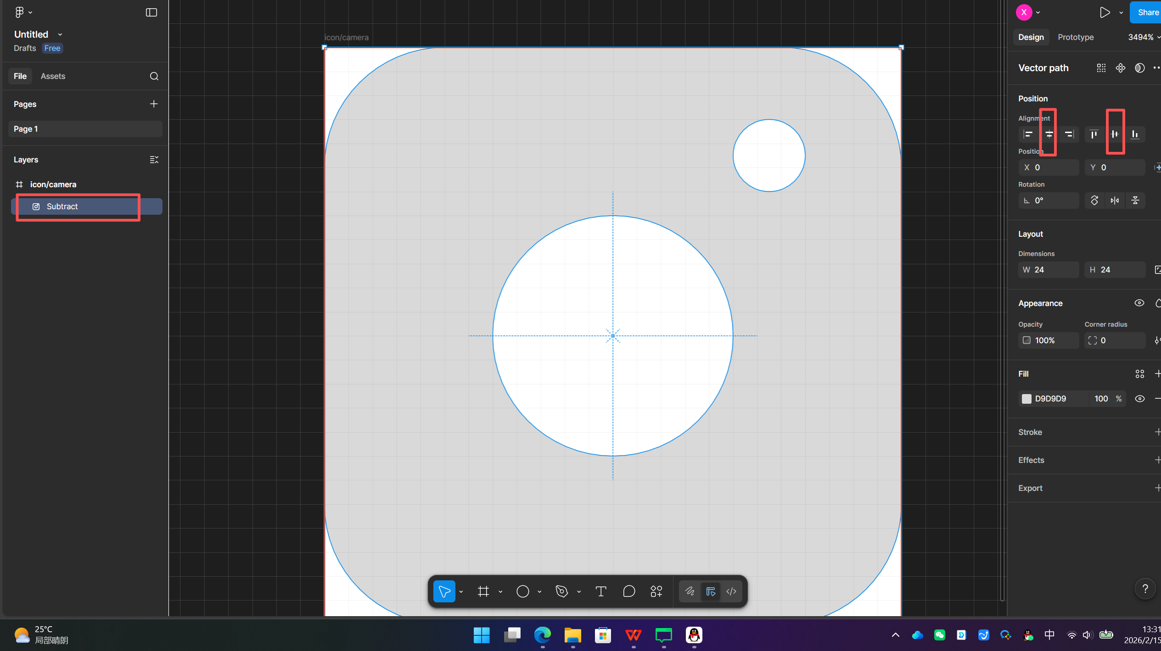Select the Comment tool
Viewport: 1161px width, 651px height.
click(x=629, y=591)
